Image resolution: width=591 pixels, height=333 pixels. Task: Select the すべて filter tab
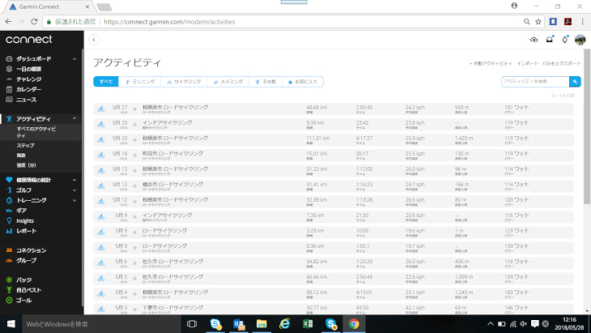click(106, 82)
